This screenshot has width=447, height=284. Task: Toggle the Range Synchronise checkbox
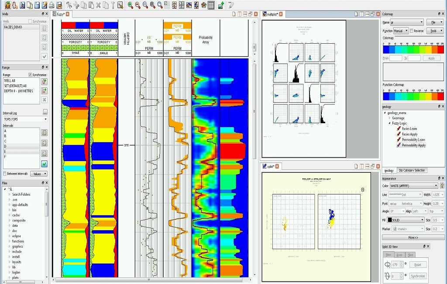(x=30, y=75)
